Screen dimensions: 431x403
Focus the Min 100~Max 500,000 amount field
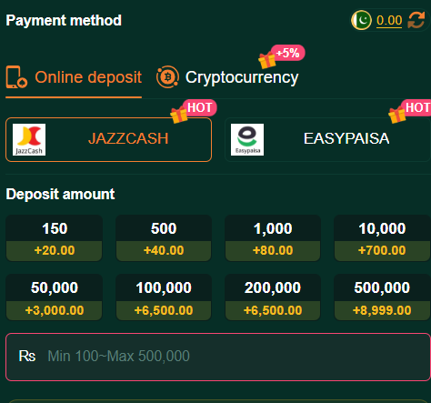(x=218, y=357)
